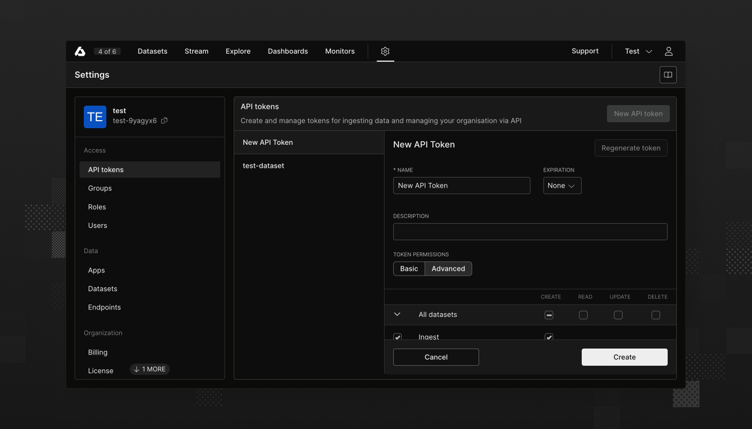Open the user account icon top right

point(668,51)
